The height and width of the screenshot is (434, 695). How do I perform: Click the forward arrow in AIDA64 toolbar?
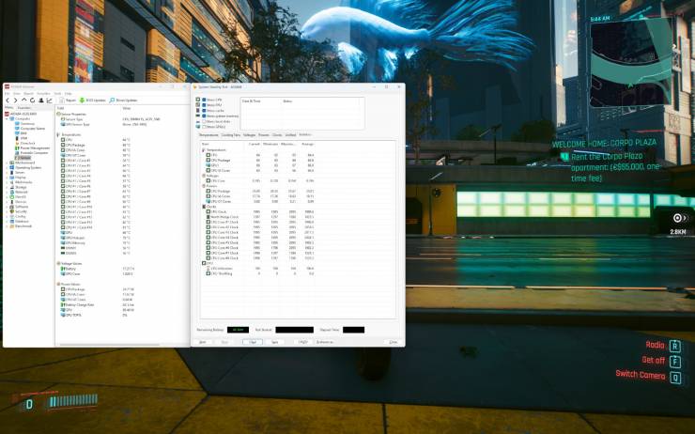click(15, 101)
